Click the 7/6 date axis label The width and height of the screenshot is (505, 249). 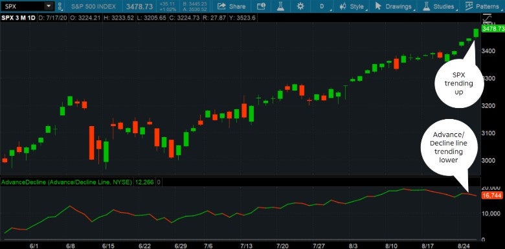pyautogui.click(x=208, y=246)
